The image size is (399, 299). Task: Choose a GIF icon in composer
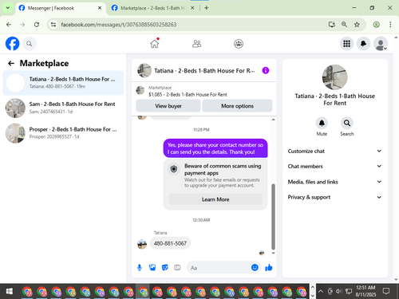(177, 268)
